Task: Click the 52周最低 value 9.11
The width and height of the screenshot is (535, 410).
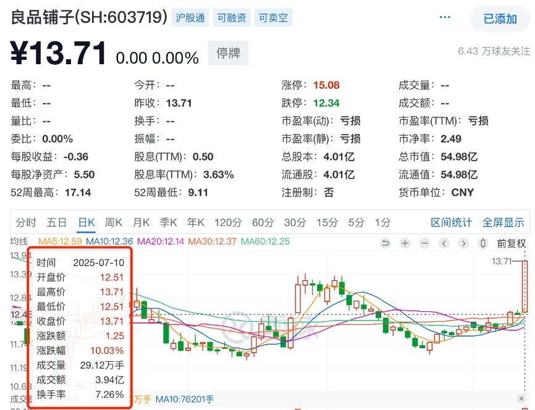Action: point(198,193)
